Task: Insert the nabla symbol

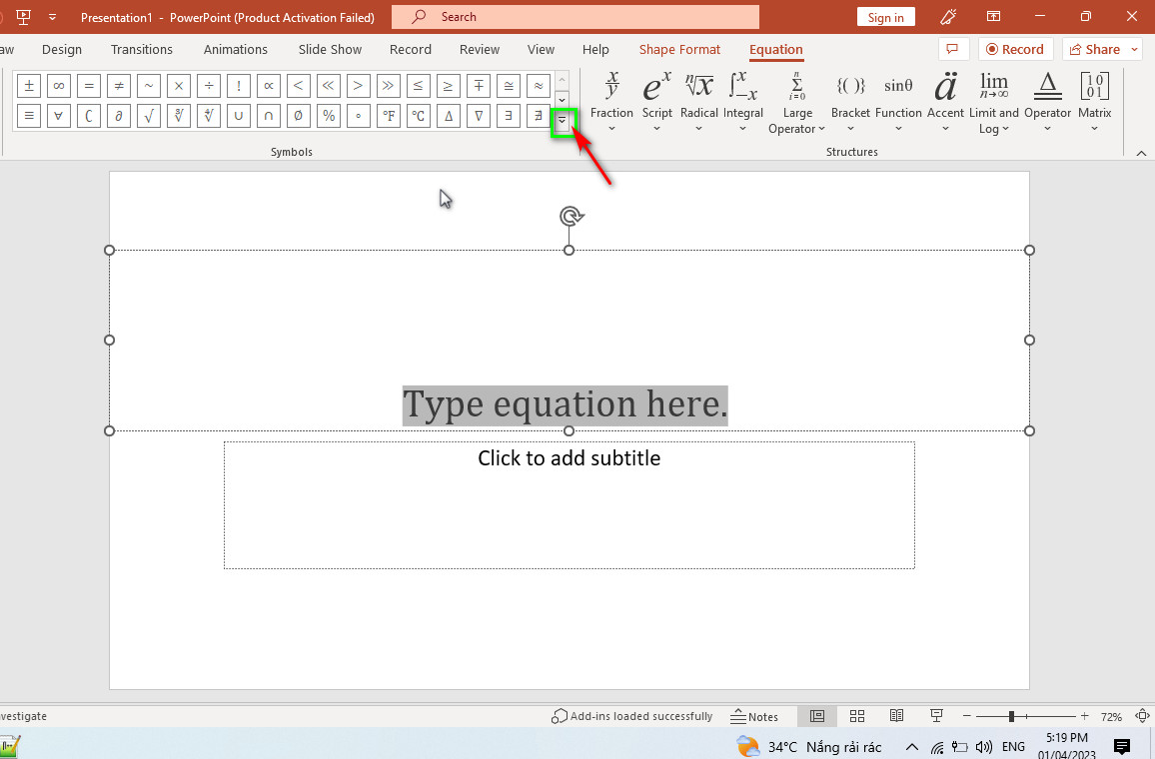Action: tap(478, 116)
